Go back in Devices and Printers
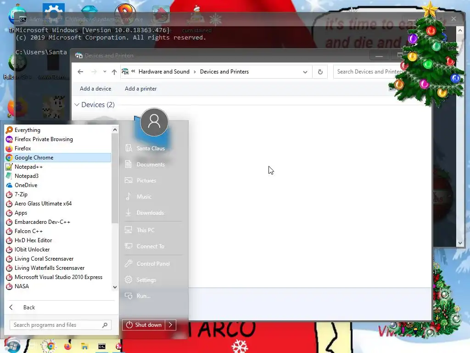 point(80,72)
